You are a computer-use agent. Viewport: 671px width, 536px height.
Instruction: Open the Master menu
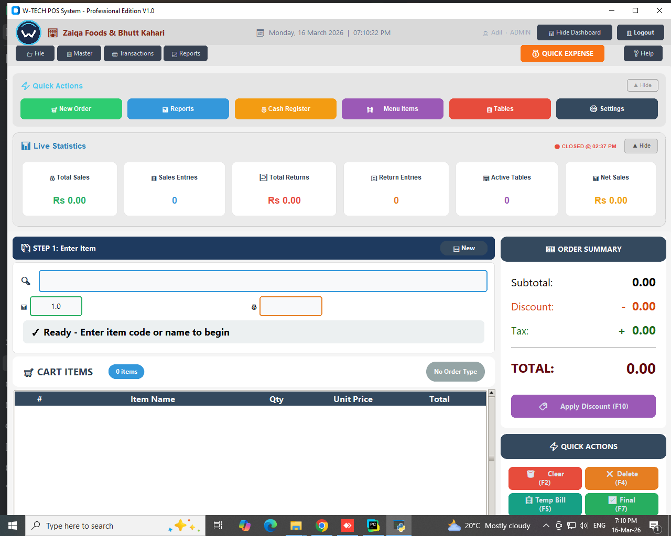coord(79,53)
